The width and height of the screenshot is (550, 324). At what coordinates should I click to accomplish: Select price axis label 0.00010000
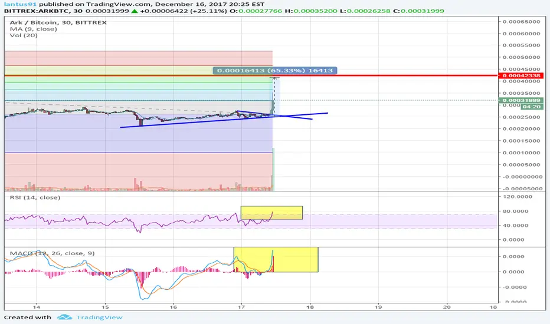521,153
